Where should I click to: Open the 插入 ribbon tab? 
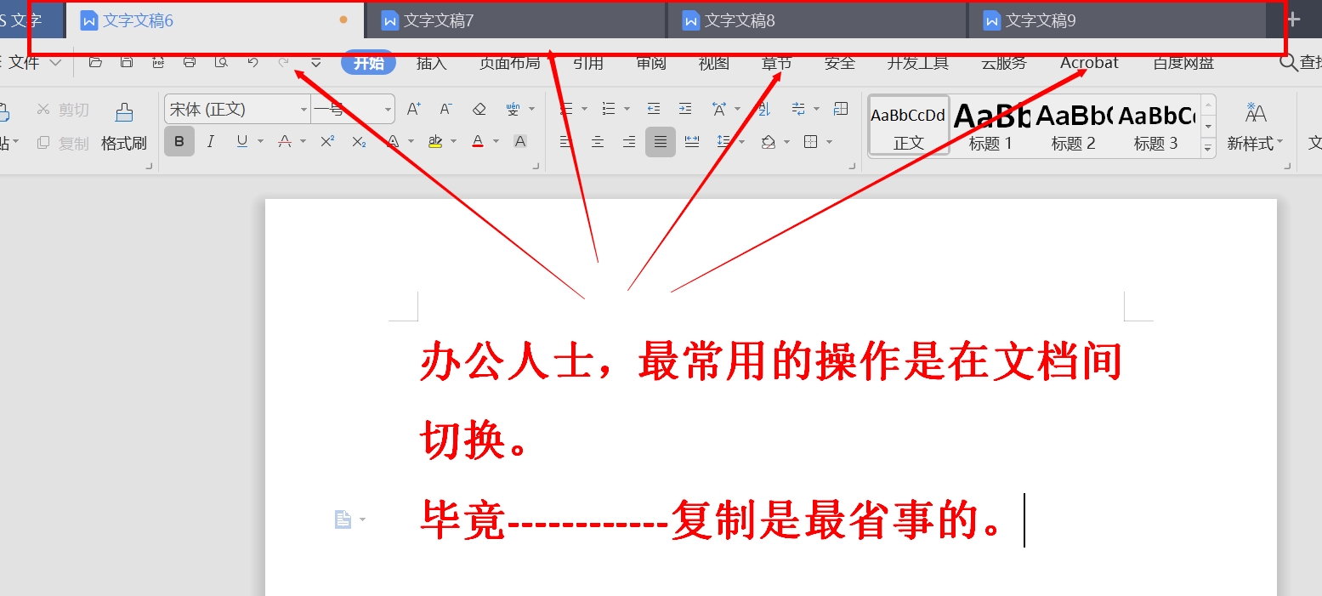[x=431, y=63]
